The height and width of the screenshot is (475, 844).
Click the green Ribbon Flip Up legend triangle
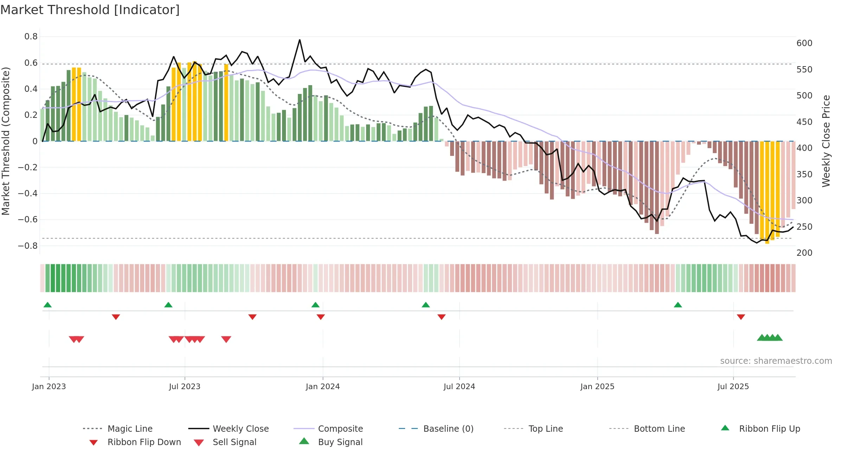725,428
